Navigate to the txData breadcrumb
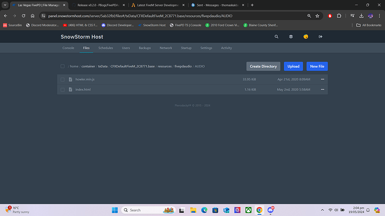Screen dimensions: 385x216 (x=103, y=66)
